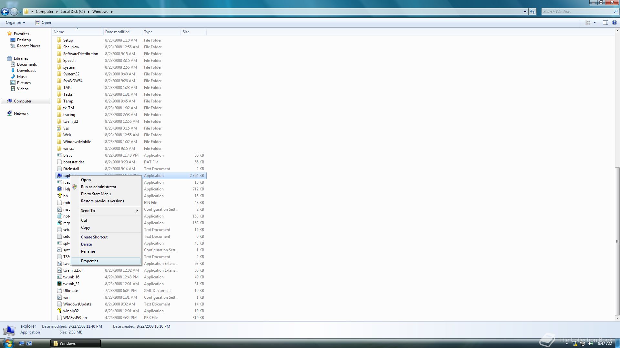Toggle the preview pane icon

click(605, 23)
